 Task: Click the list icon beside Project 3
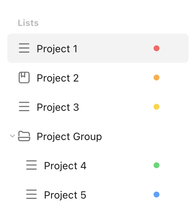coord(24,106)
